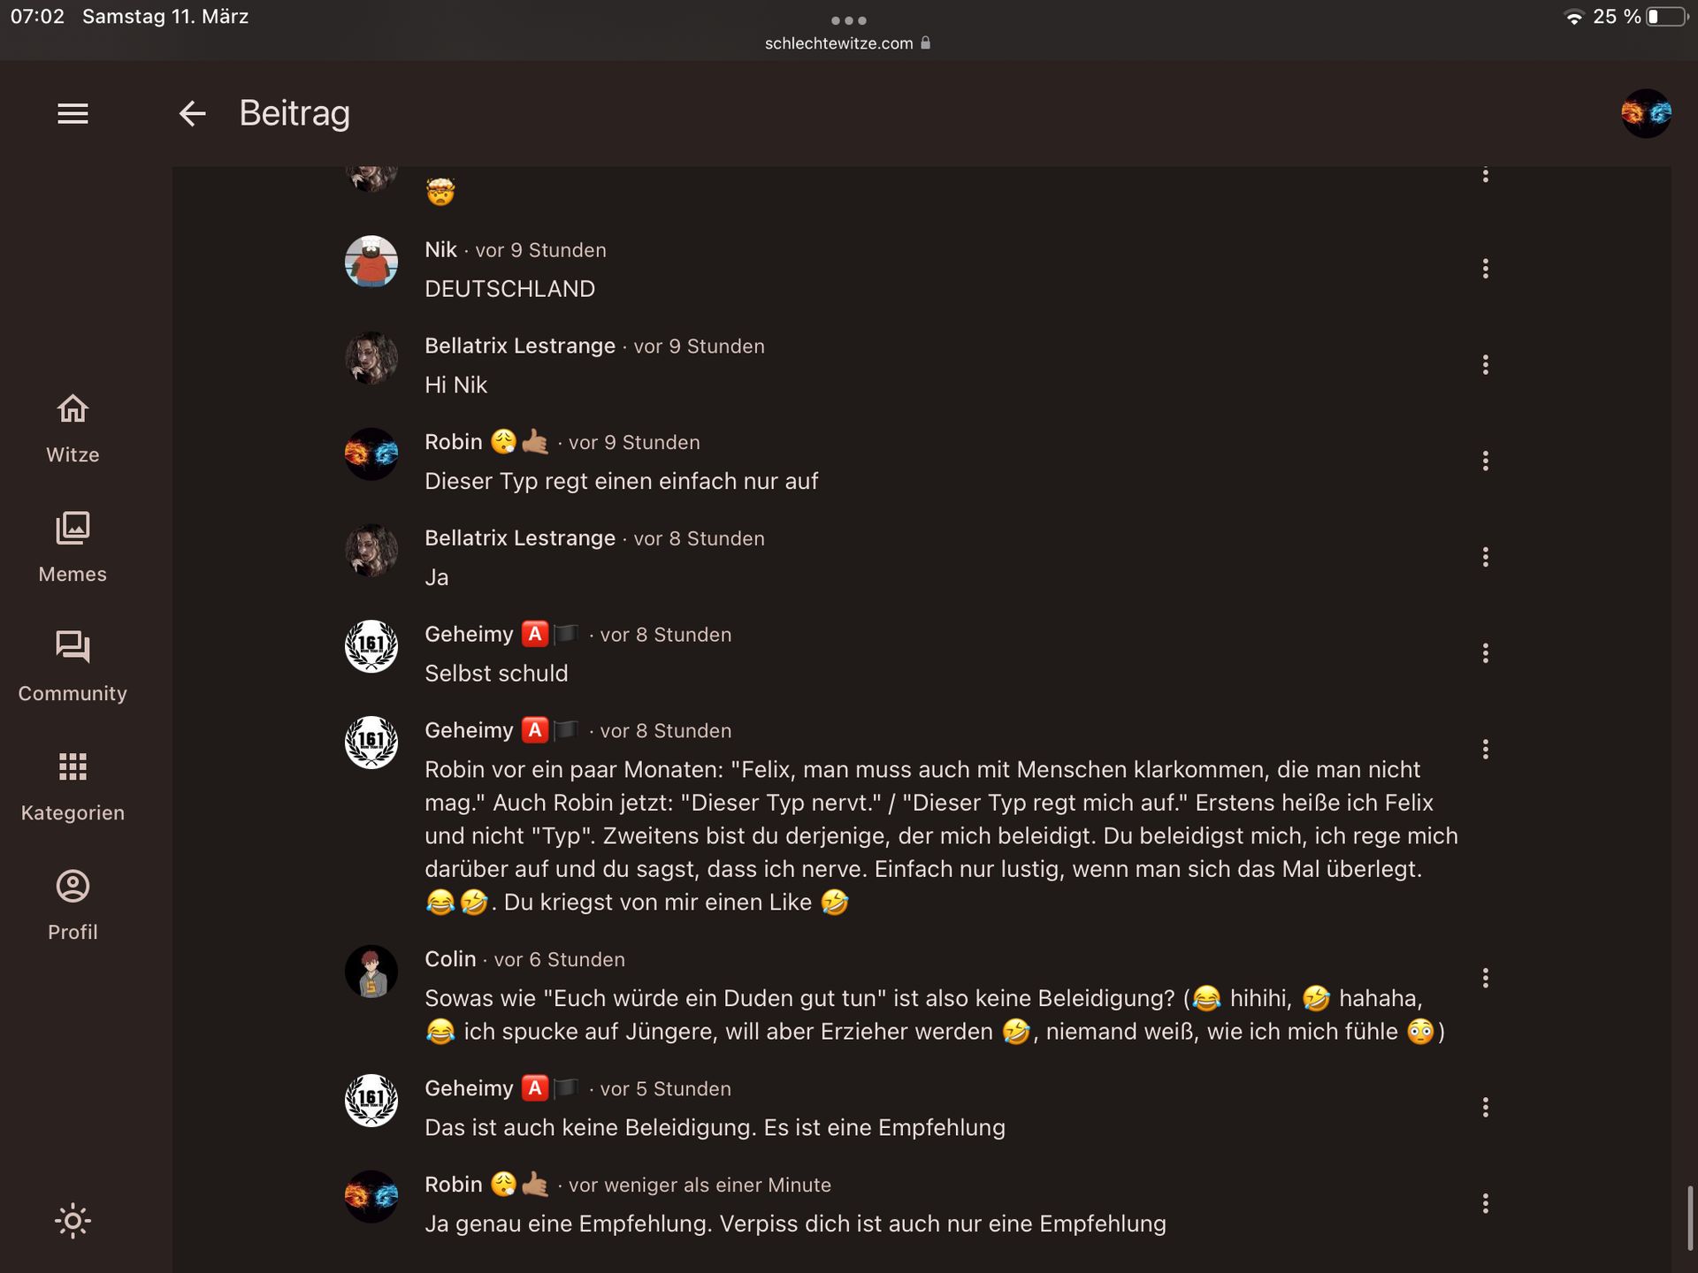The image size is (1698, 1273).
Task: Open user avatar in top right corner
Action: 1646,113
